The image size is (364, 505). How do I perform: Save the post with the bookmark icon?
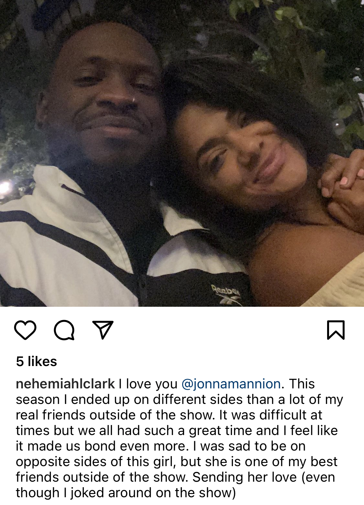(336, 330)
